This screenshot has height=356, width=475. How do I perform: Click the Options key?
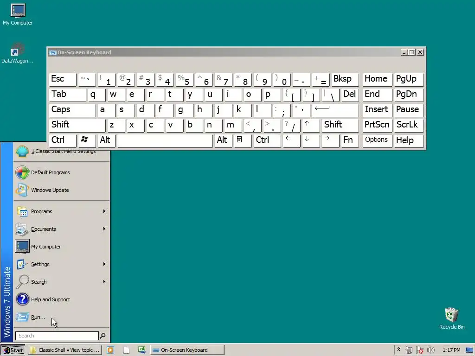tap(377, 140)
